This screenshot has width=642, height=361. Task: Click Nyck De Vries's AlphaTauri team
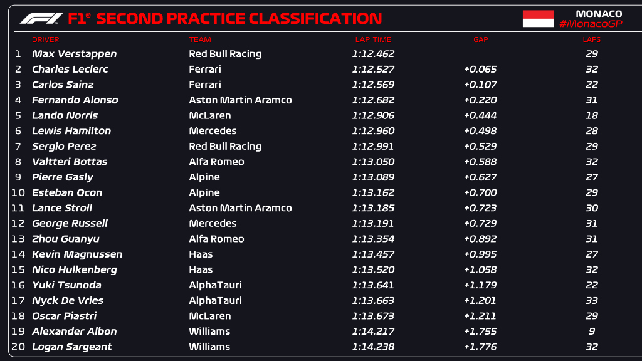pos(215,300)
